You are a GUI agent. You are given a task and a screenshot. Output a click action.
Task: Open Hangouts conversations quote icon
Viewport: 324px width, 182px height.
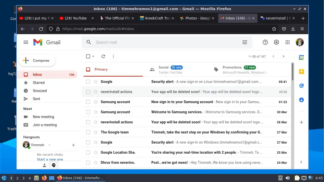coord(54,165)
